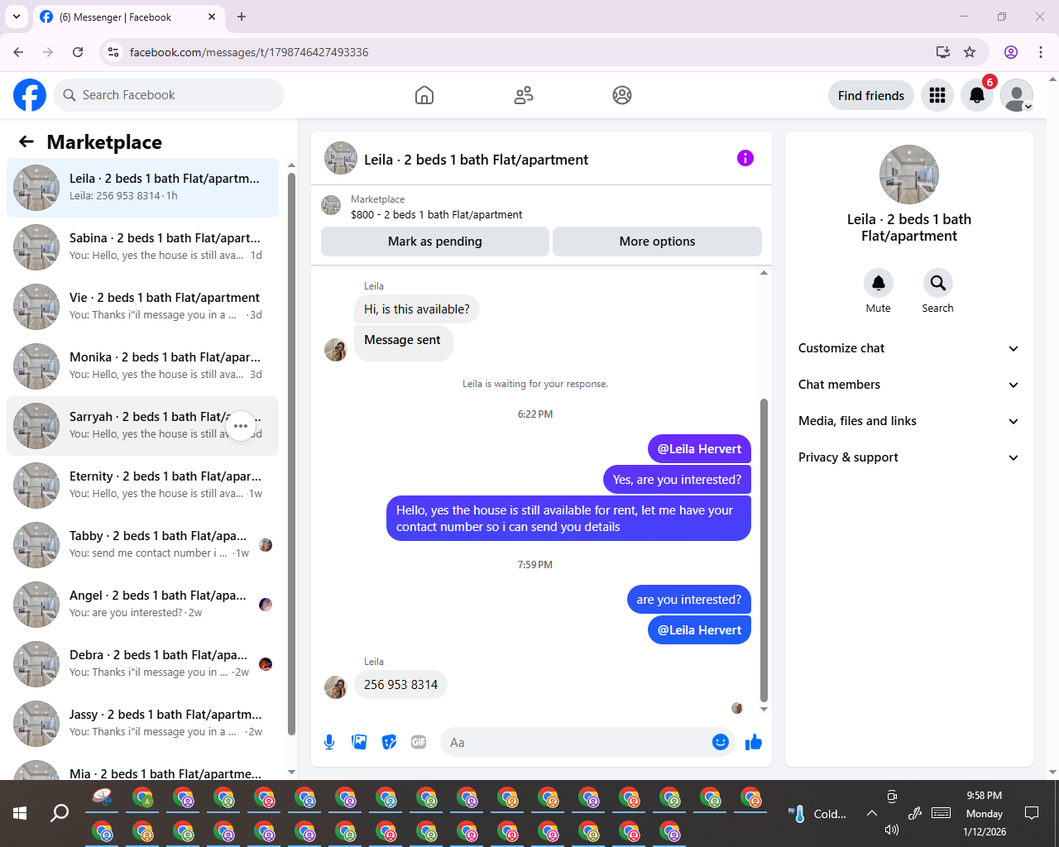Open Windows Start menu

point(20,813)
